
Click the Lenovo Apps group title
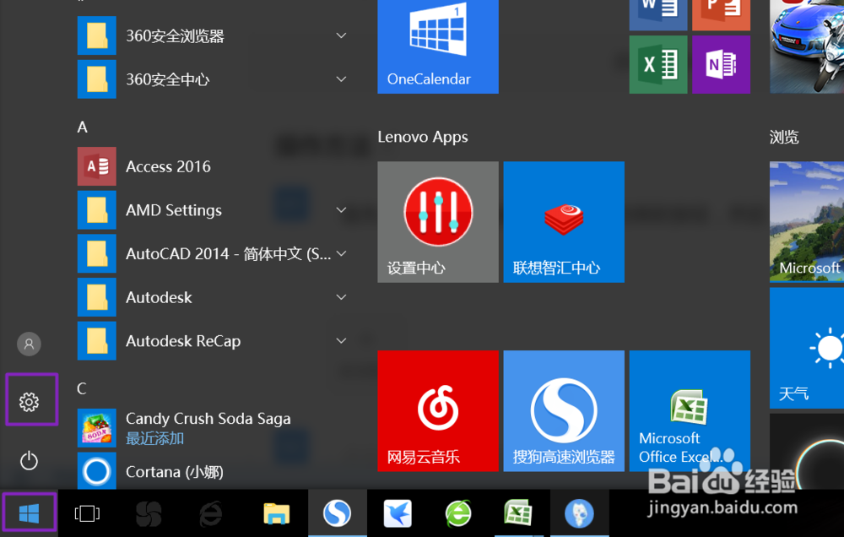pos(423,137)
